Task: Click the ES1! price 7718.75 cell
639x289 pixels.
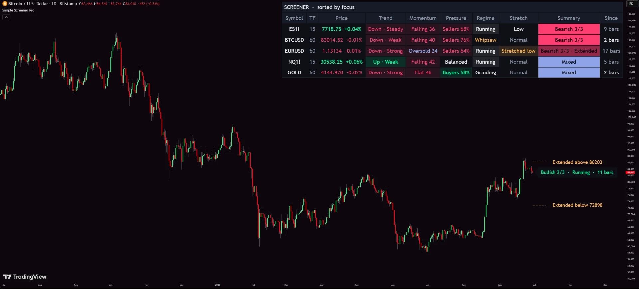Action: tap(341, 29)
